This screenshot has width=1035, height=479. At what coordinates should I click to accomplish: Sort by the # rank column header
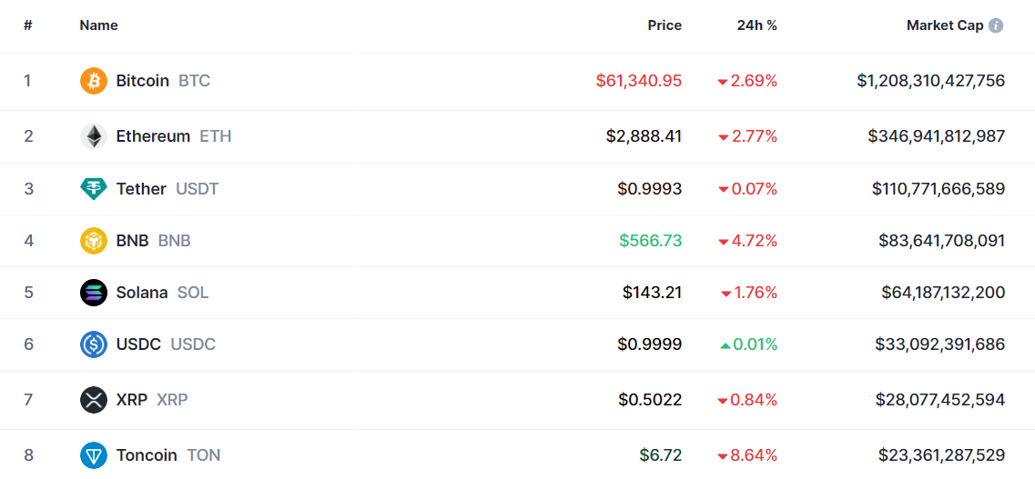27,25
